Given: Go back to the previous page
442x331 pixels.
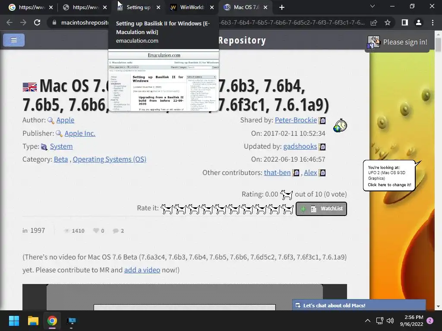Looking at the screenshot, I should tap(9, 22).
